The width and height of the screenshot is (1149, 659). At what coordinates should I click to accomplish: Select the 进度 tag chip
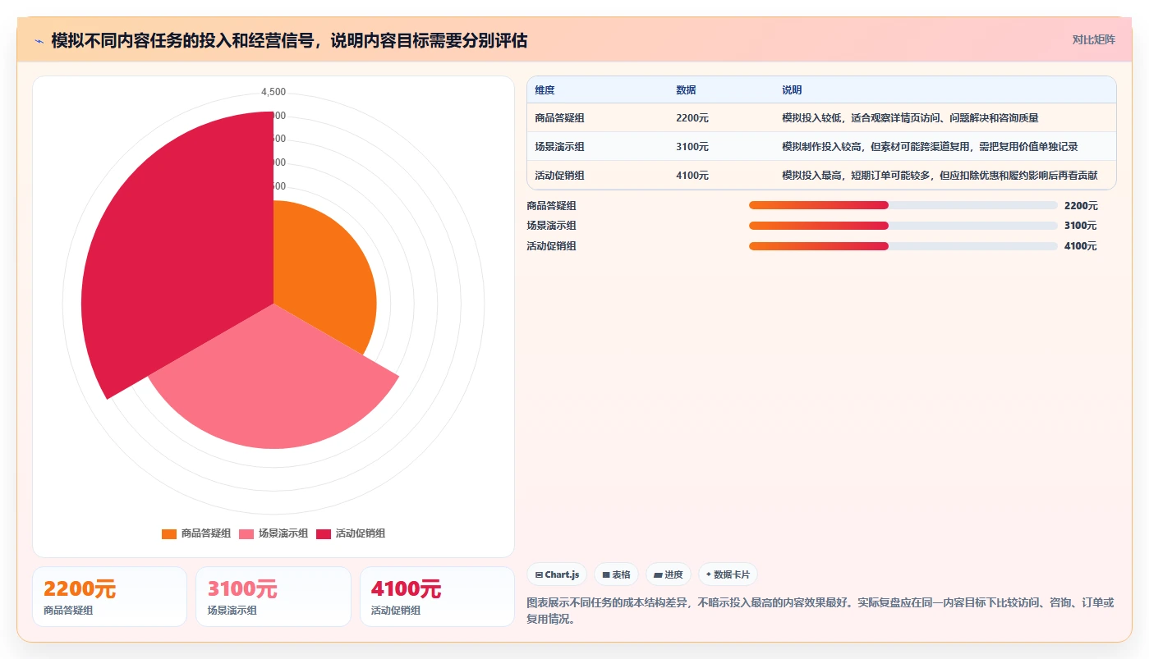click(669, 574)
